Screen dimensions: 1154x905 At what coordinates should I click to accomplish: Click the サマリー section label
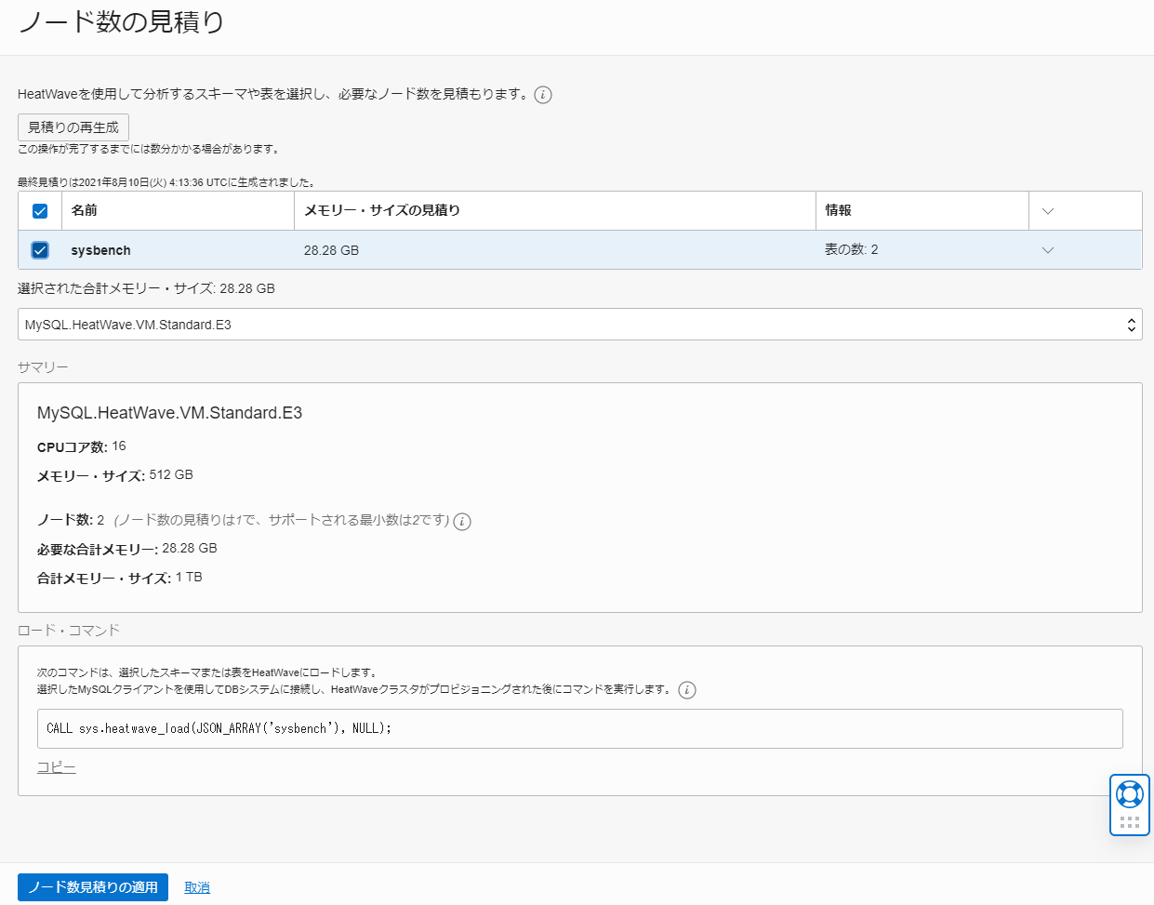point(43,367)
